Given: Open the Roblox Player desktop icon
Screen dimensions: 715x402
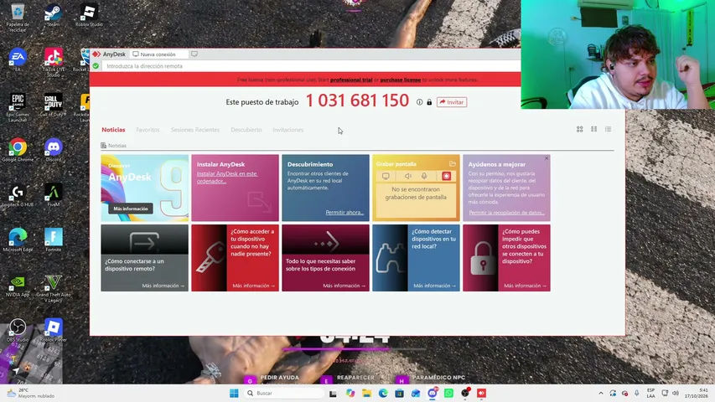Looking at the screenshot, I should point(54,330).
